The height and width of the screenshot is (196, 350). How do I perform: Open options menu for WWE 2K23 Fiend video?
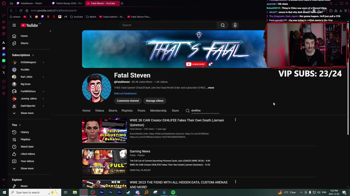coord(235,182)
